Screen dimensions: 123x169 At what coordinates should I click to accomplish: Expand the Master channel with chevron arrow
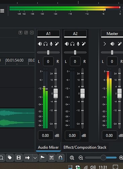[105, 44]
